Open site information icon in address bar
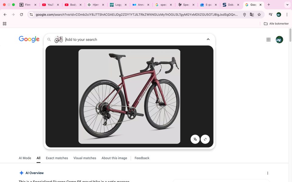The height and width of the screenshot is (182, 292). point(31,15)
